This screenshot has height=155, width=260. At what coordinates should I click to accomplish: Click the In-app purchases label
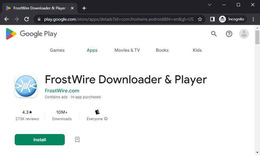click(x=86, y=97)
